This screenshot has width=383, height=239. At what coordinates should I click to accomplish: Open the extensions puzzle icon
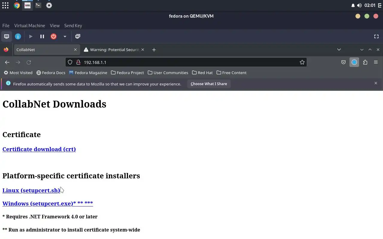365,62
